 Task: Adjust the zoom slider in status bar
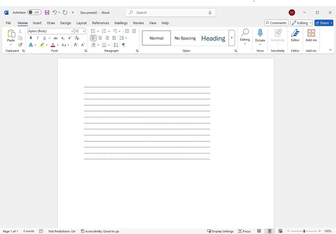click(x=304, y=231)
